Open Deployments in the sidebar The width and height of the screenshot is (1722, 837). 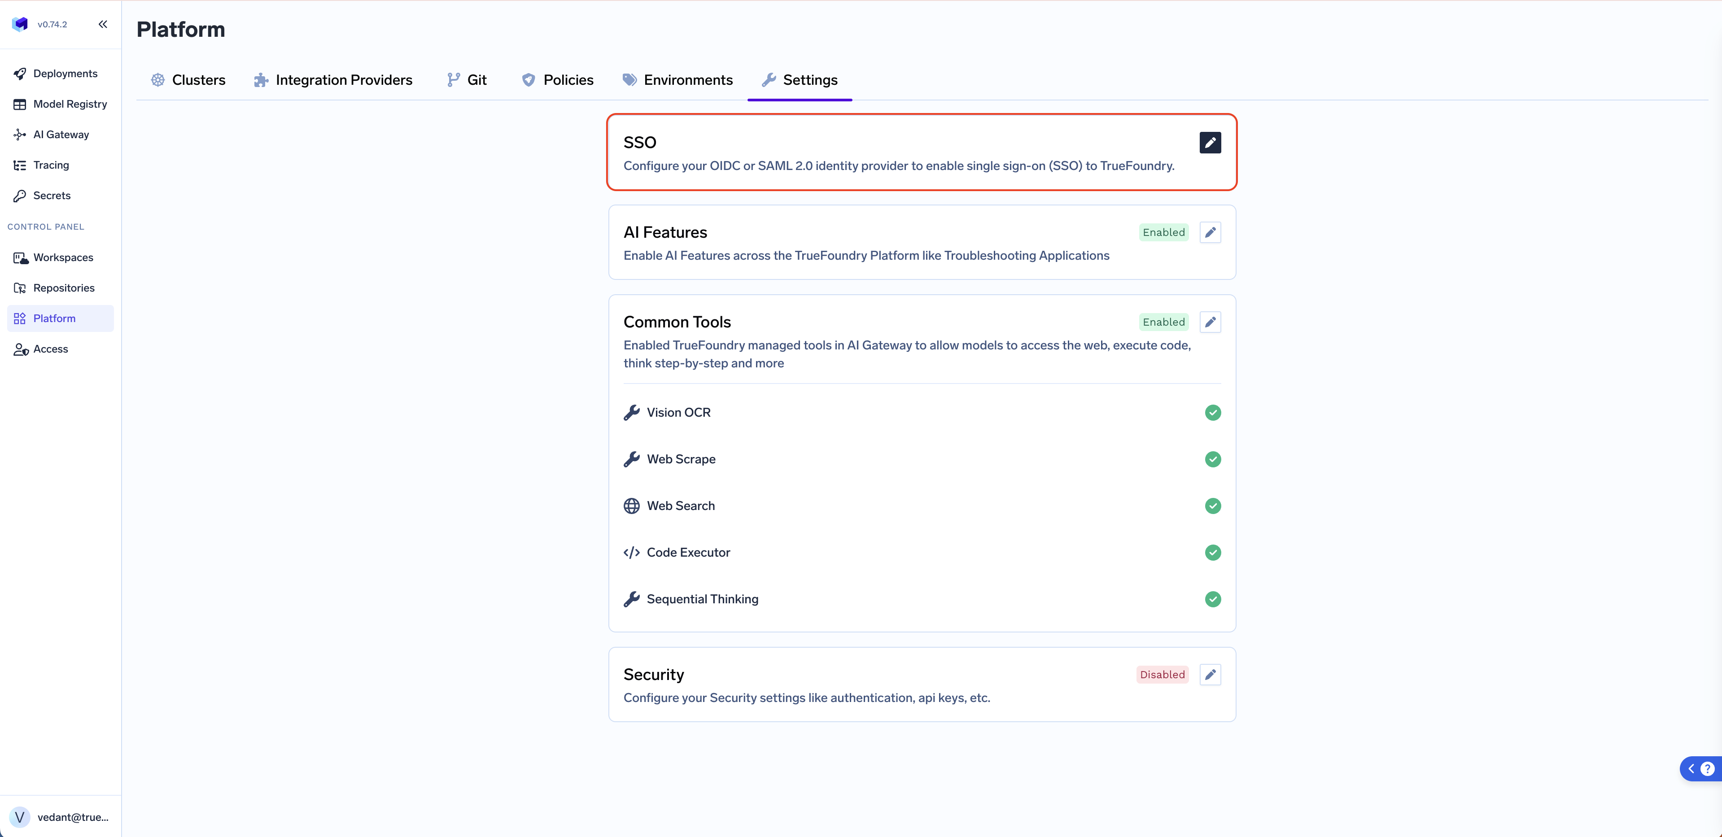coord(61,74)
